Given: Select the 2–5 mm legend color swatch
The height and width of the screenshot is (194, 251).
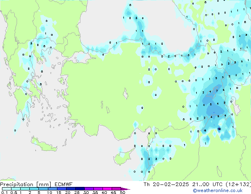Looking at the screenshot, I should coord(34,189).
